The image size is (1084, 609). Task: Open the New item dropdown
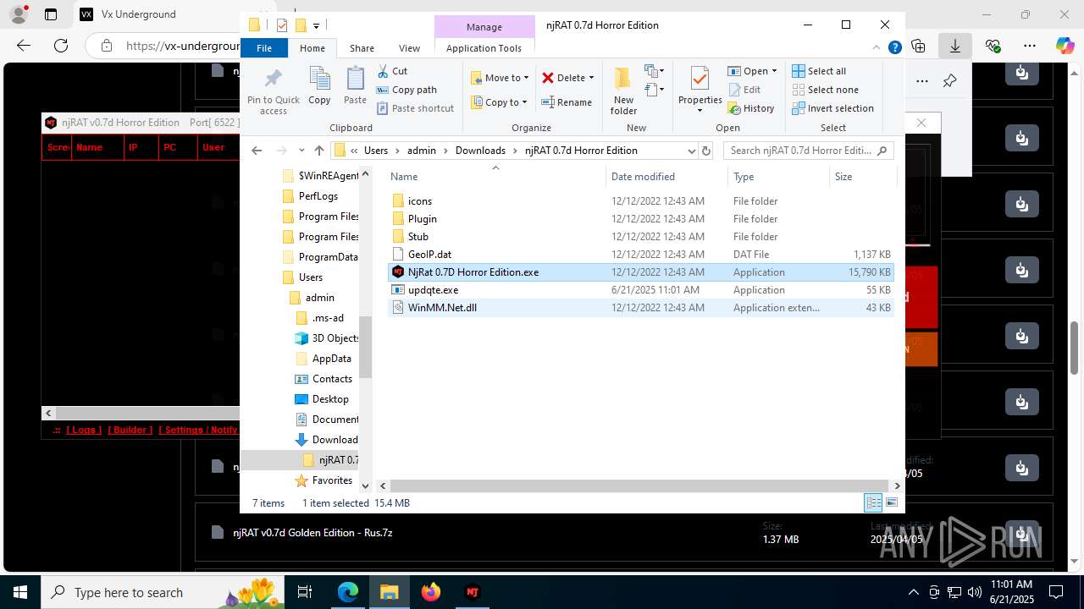tap(654, 71)
